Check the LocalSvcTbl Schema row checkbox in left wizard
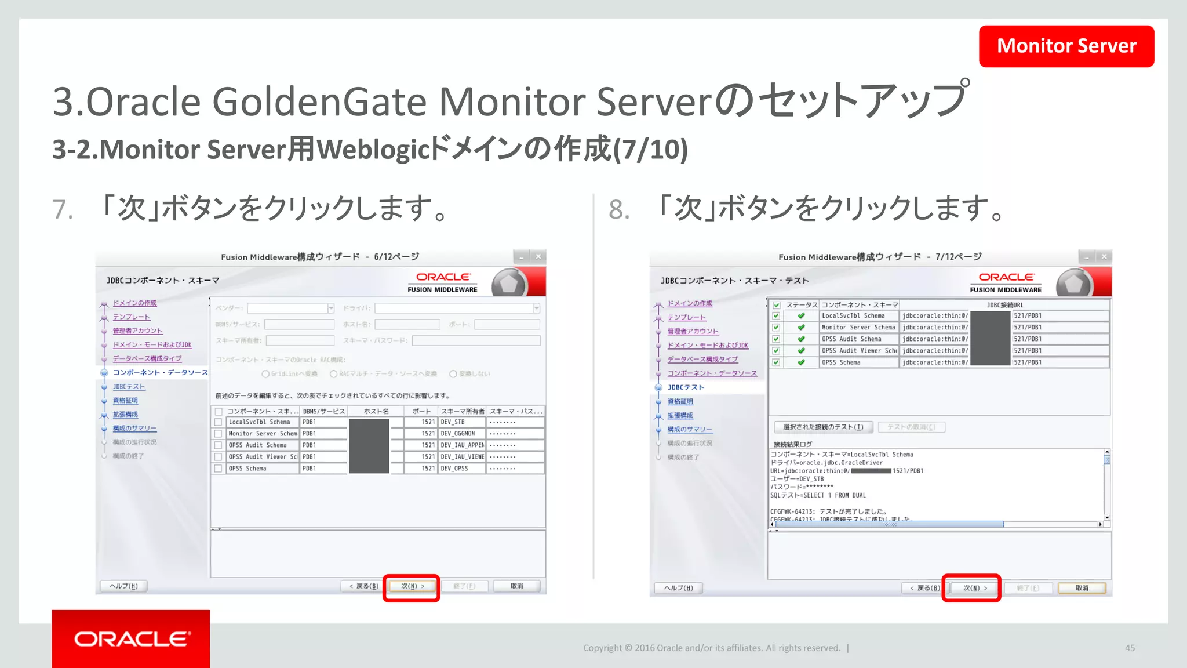1187x668 pixels. [x=219, y=422]
